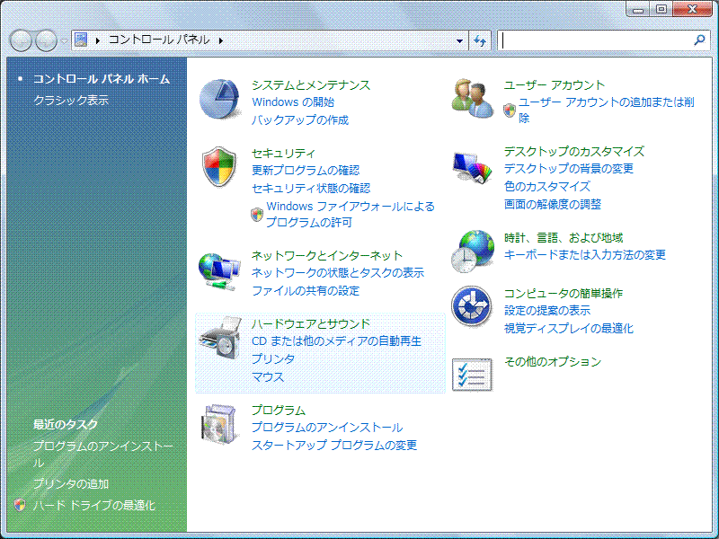Open バックアップの作成 link
The width and height of the screenshot is (719, 539).
[x=300, y=119]
